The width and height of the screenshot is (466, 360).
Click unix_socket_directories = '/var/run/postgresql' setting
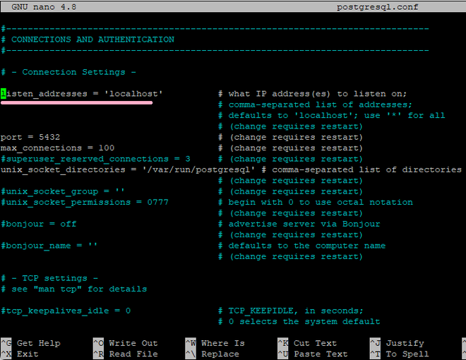point(128,169)
